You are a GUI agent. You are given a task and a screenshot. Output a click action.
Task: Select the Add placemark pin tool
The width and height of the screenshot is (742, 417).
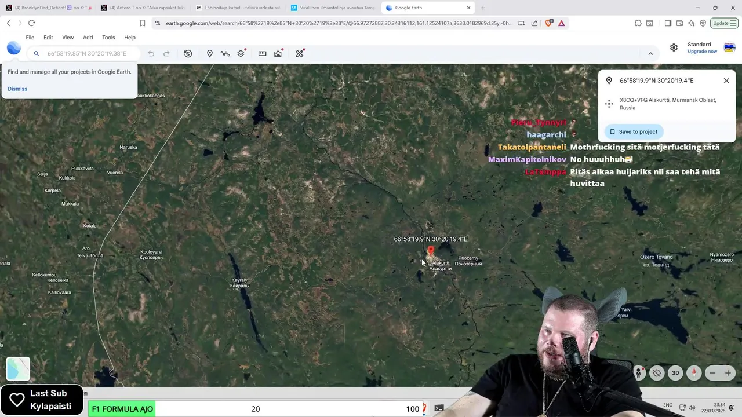[x=210, y=53]
